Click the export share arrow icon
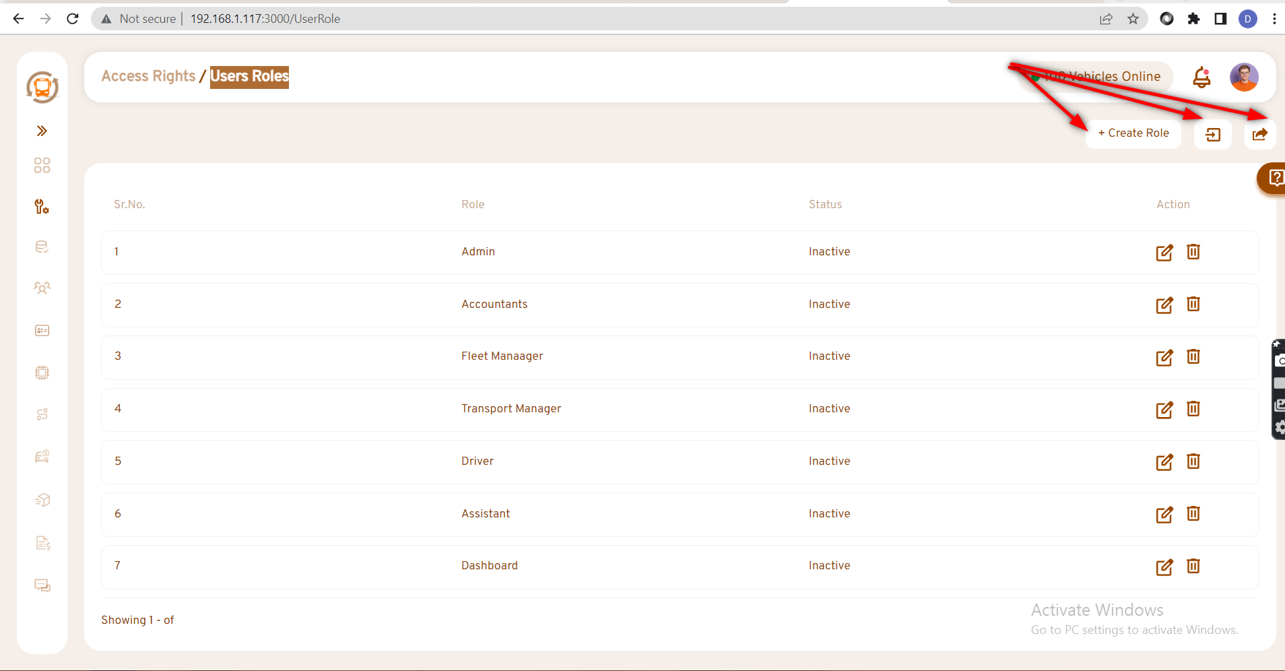Viewport: 1285px width, 671px height. [1259, 135]
